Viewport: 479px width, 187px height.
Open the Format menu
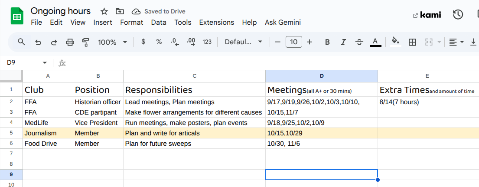point(131,23)
